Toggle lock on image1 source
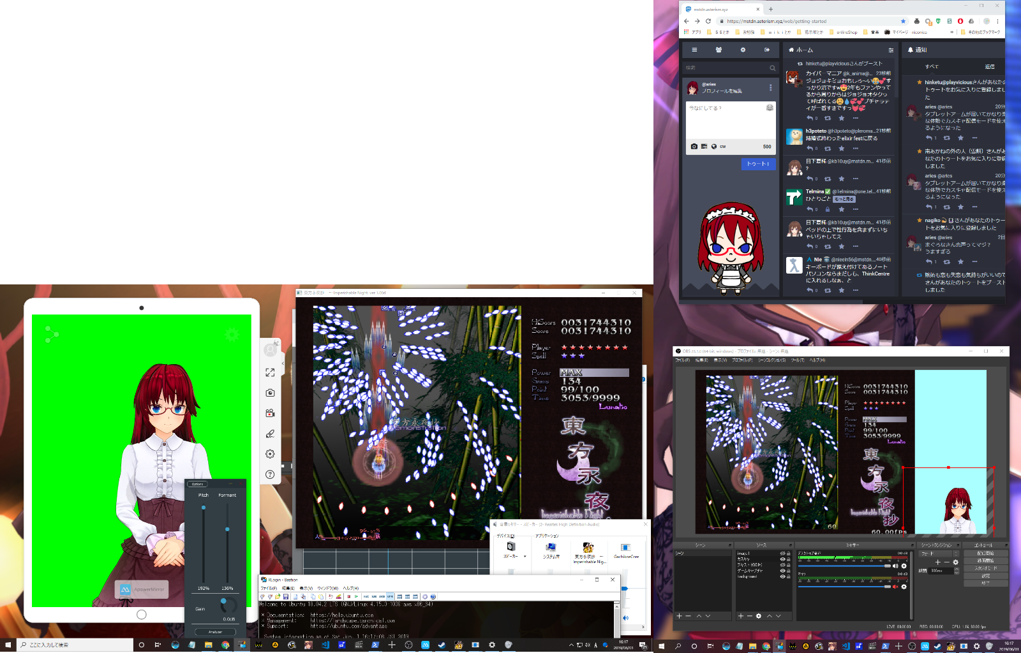This screenshot has width=1021, height=653. pyautogui.click(x=789, y=554)
